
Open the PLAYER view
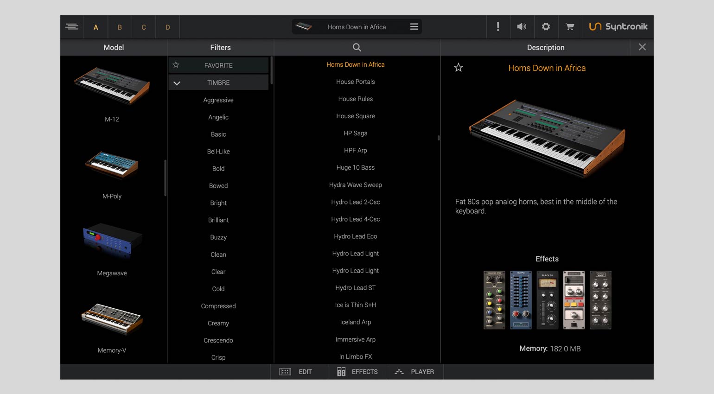pyautogui.click(x=414, y=372)
